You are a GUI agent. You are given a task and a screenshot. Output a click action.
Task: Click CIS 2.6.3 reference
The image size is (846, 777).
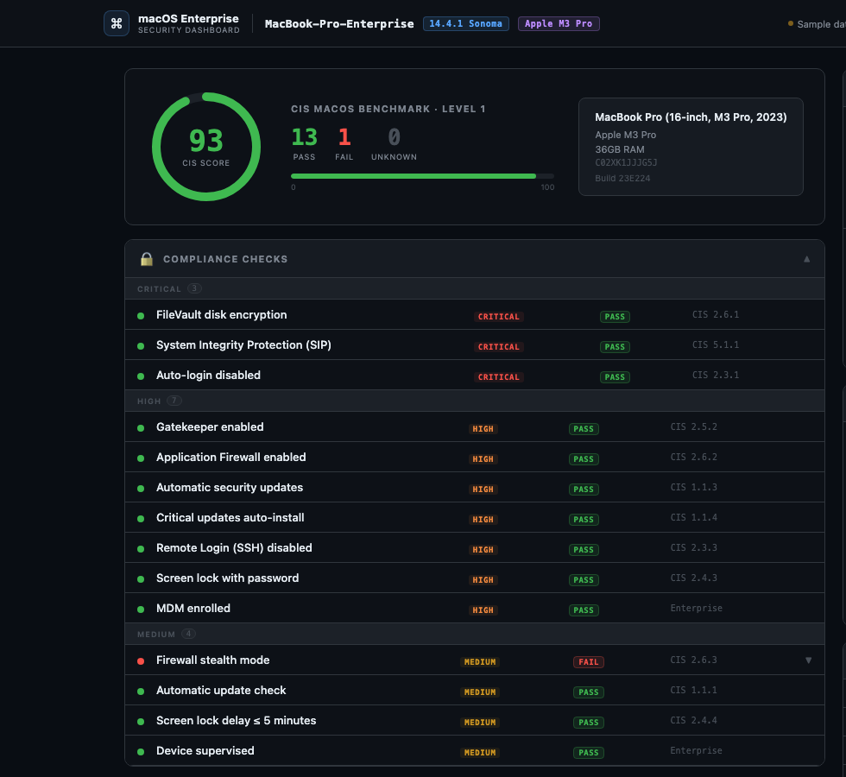point(694,660)
